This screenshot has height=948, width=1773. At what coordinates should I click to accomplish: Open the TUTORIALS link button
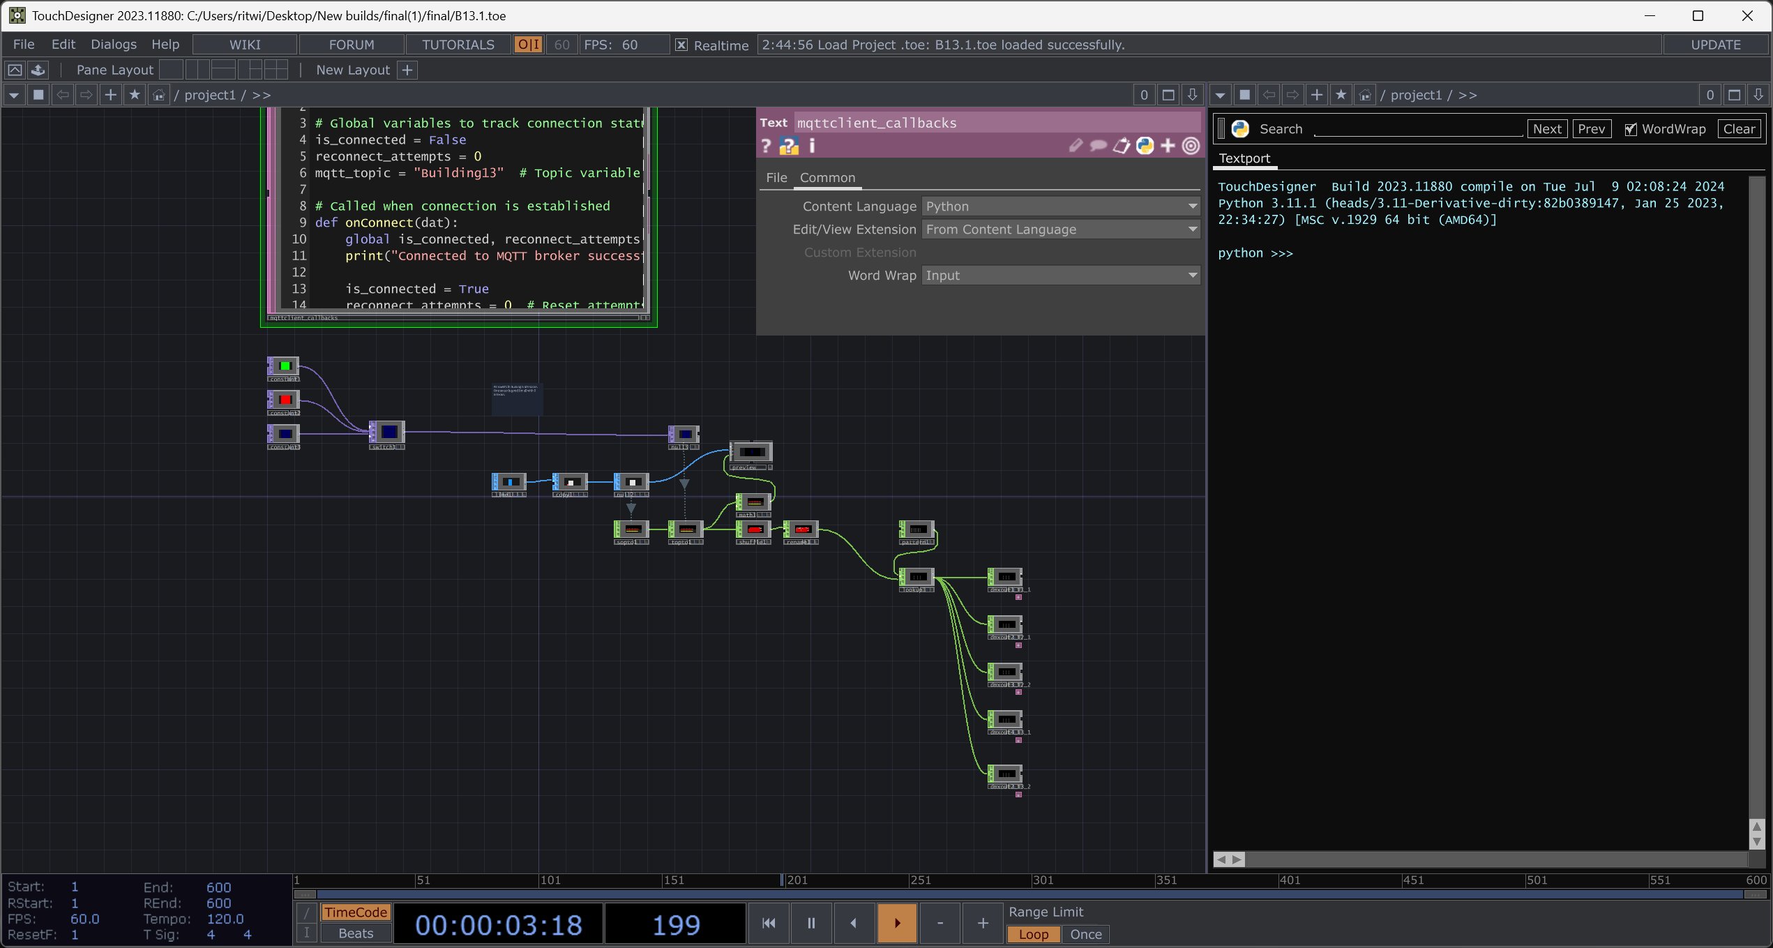458,45
